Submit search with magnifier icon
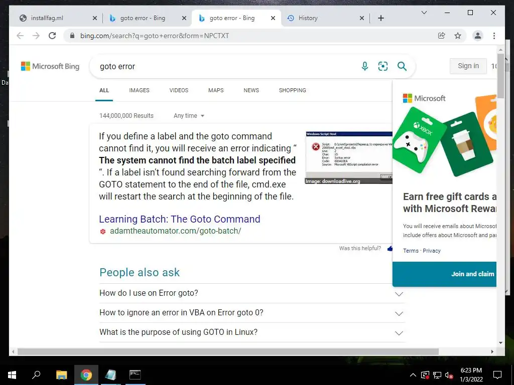 [x=402, y=66]
